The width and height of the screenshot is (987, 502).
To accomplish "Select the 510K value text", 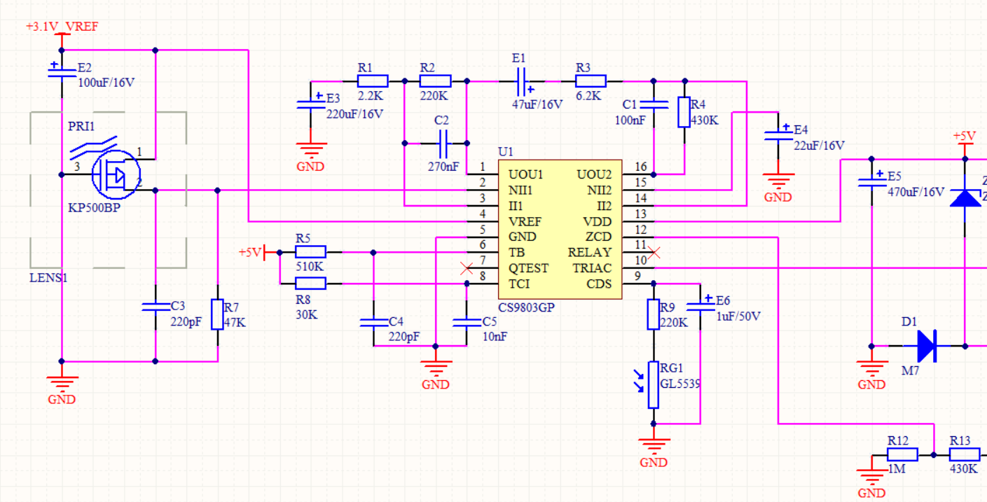I will [x=310, y=267].
